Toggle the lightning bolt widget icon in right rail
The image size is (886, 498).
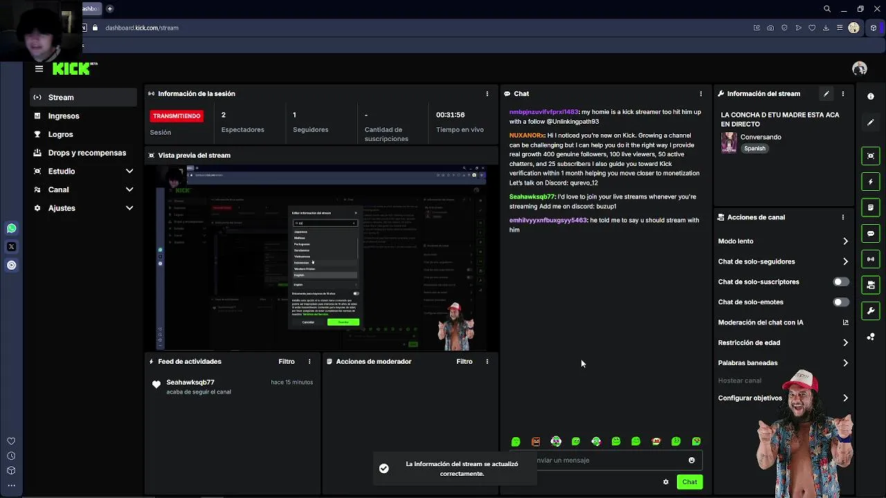[871, 182]
